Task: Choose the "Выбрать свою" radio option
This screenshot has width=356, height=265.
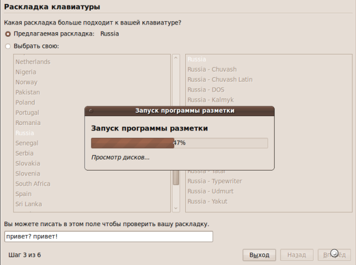Action: pyautogui.click(x=8, y=46)
